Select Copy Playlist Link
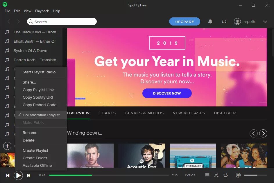 tap(41, 90)
